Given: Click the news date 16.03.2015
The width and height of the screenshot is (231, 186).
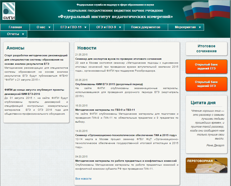Looking at the screenshot, I should 81,106.
